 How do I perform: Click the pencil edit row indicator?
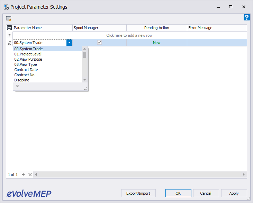[x=10, y=43]
